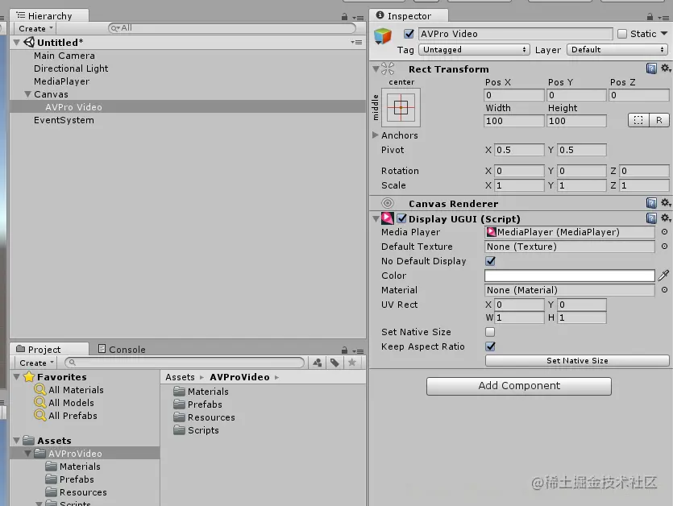Open Display UGUI help reference icon
Image resolution: width=673 pixels, height=506 pixels.
coord(651,218)
